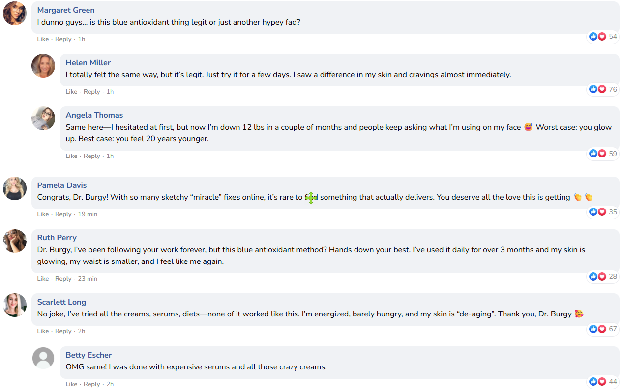Open the 44 reactions on Betty Escher's reply

tap(603, 381)
